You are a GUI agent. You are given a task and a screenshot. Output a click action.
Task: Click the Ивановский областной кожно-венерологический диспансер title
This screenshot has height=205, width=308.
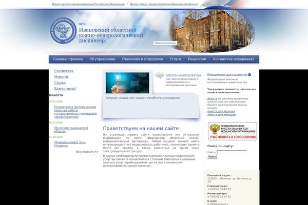(111, 35)
